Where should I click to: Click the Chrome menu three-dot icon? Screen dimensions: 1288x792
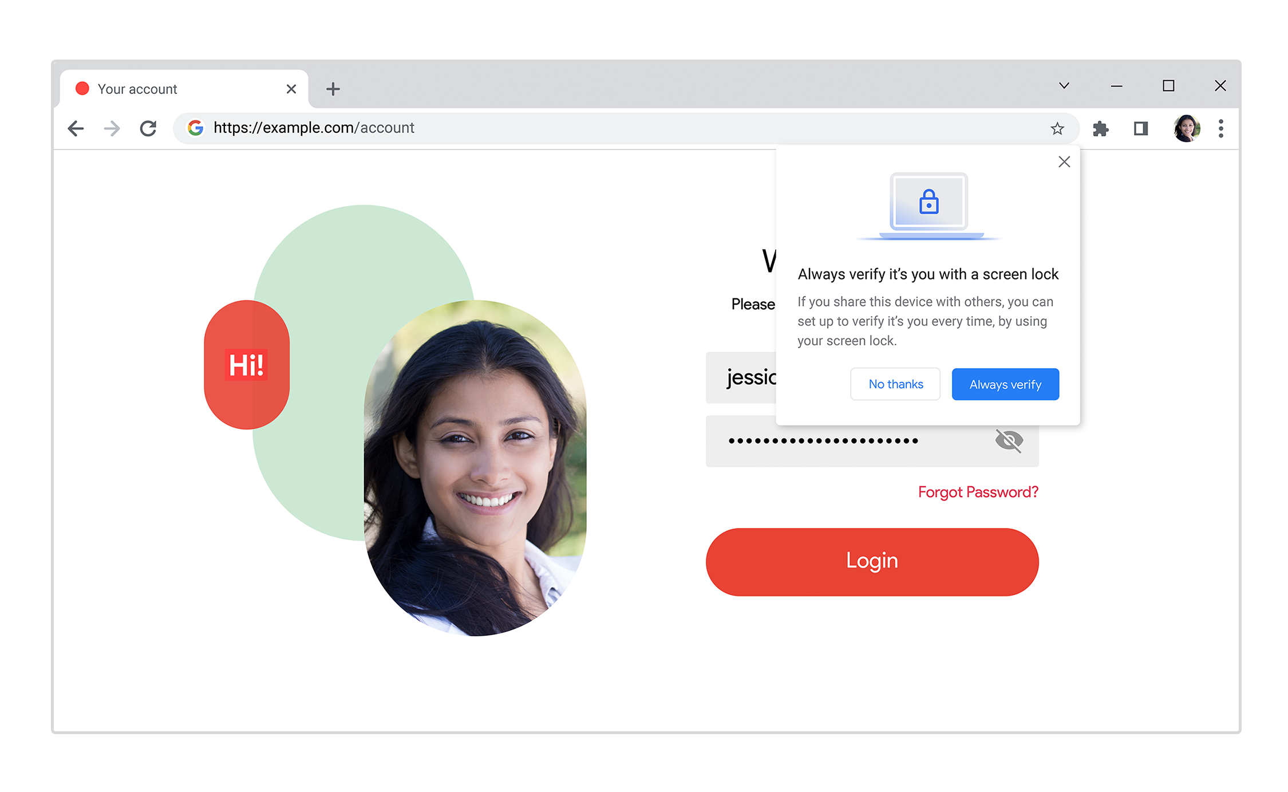(1221, 128)
